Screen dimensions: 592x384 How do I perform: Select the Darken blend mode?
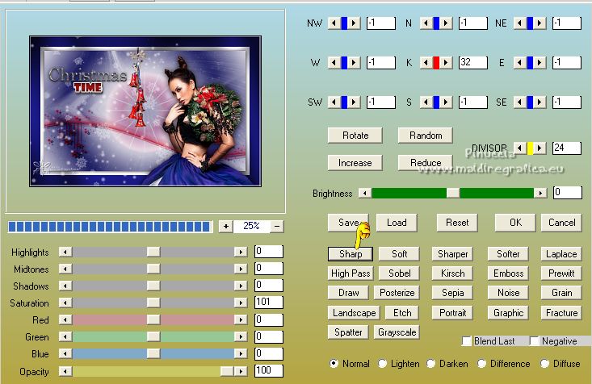click(430, 364)
